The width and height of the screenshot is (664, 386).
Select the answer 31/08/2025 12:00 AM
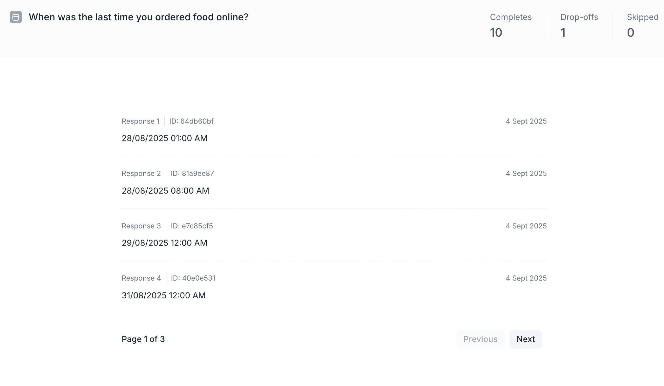pyautogui.click(x=164, y=295)
